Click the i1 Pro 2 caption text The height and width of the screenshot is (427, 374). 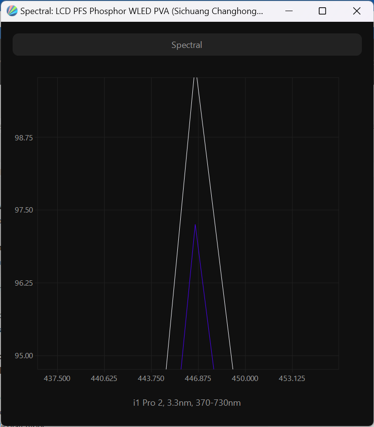[187, 403]
